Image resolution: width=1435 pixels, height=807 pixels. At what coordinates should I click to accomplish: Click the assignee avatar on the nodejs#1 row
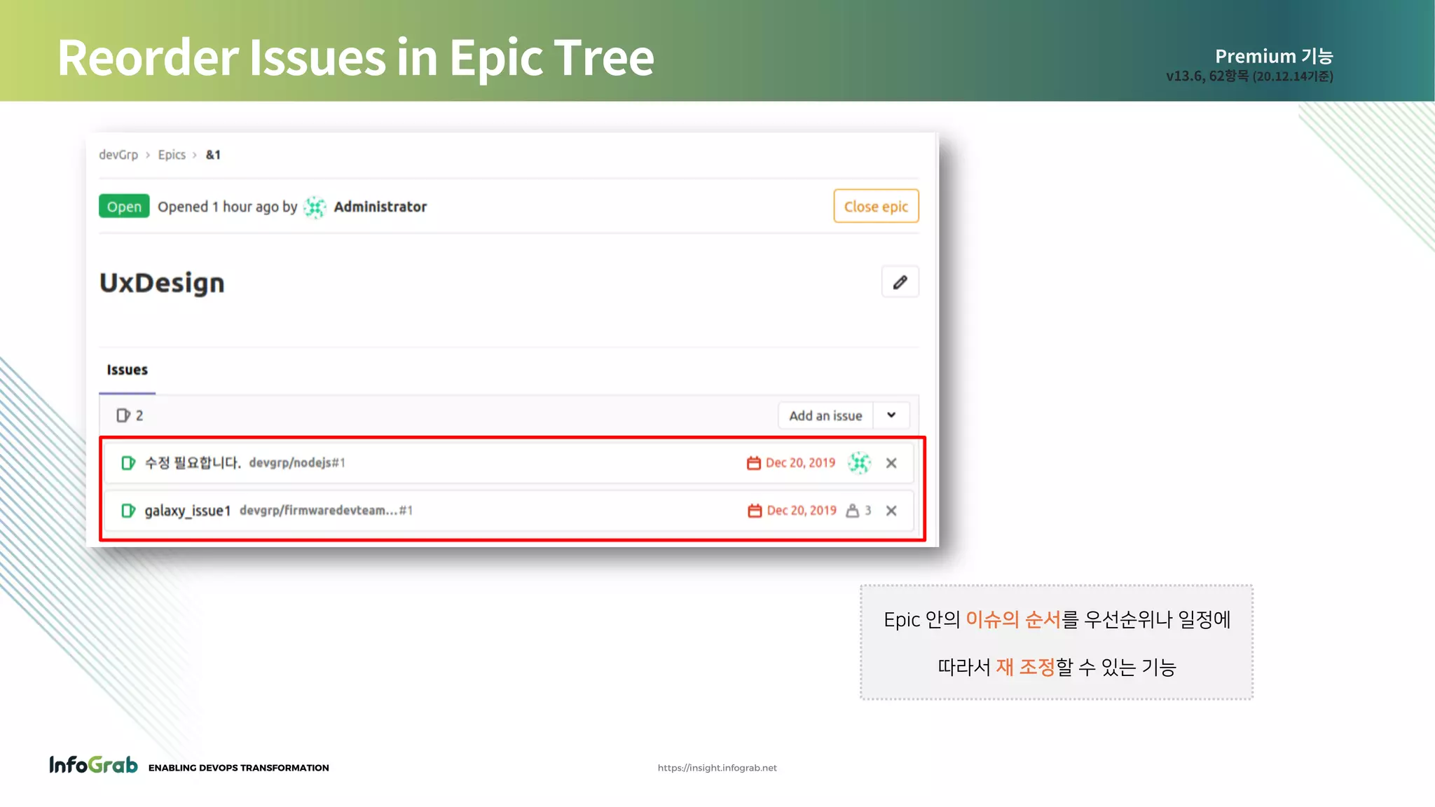click(860, 462)
